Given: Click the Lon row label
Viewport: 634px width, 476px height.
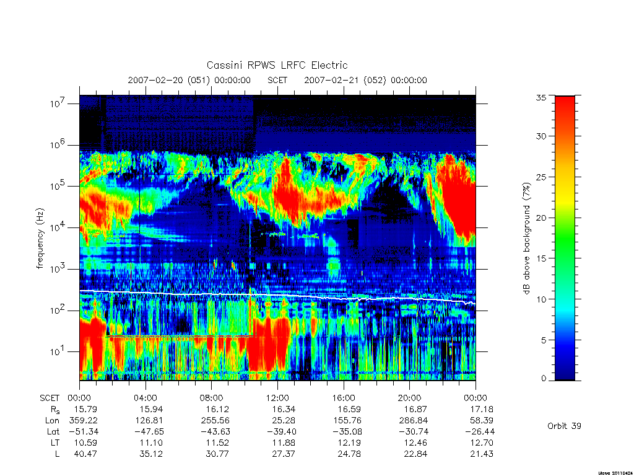Looking at the screenshot, I should pos(52,421).
